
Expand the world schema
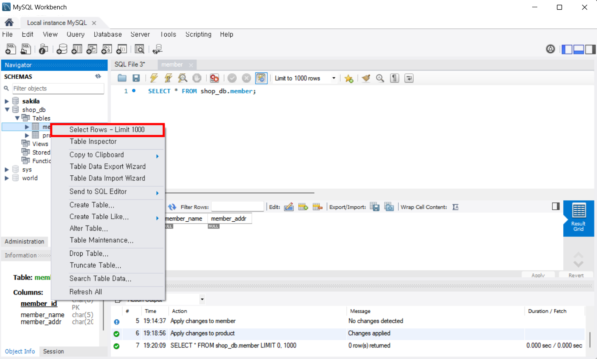[7, 178]
